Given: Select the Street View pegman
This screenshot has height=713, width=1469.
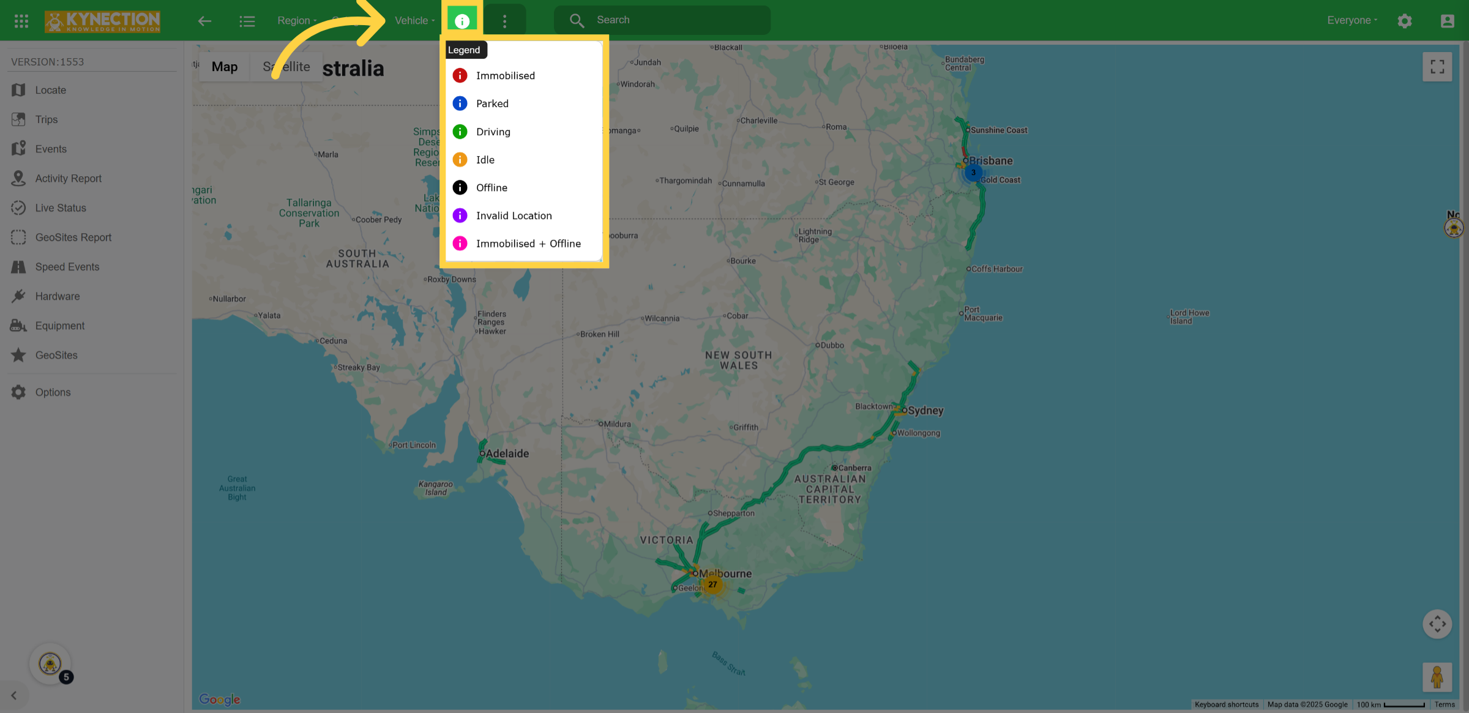Looking at the screenshot, I should pos(1437,677).
